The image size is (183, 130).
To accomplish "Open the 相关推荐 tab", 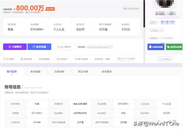I will tap(107, 72).
